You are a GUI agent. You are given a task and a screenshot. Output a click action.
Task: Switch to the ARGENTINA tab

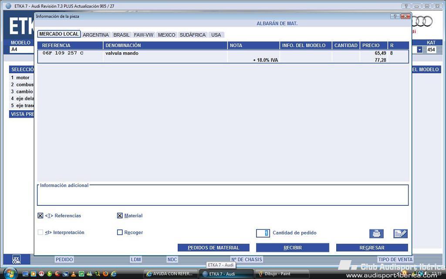tap(96, 35)
